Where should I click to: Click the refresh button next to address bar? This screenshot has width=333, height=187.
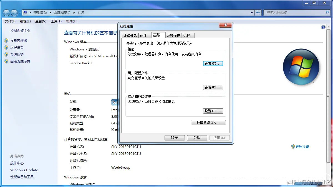[x=258, y=12]
